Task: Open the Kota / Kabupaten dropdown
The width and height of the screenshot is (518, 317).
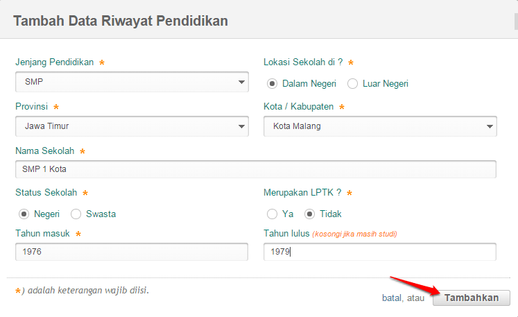Action: pyautogui.click(x=380, y=126)
